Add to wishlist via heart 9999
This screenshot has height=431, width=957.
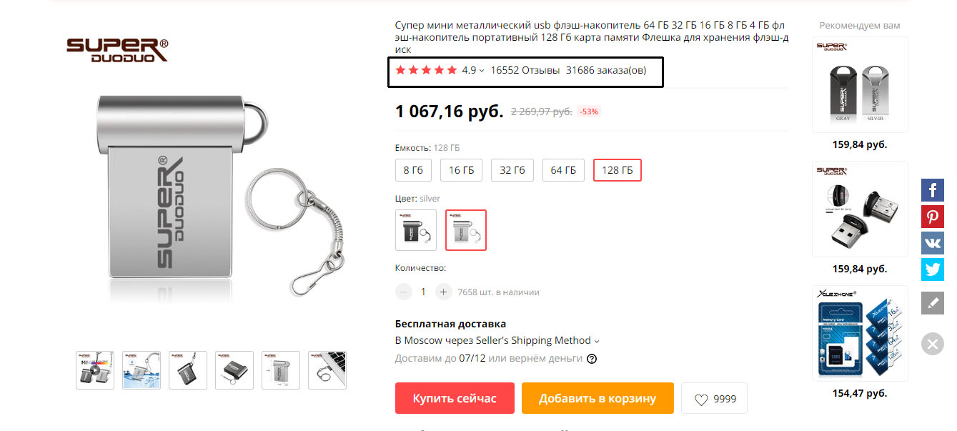[714, 399]
